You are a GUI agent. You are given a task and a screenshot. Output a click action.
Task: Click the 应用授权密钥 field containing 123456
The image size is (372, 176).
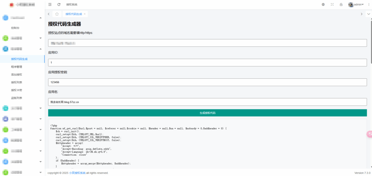[207, 82]
